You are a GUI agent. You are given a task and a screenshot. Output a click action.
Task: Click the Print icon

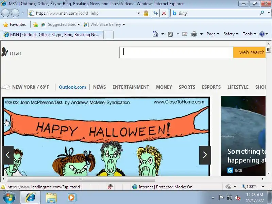point(194,34)
